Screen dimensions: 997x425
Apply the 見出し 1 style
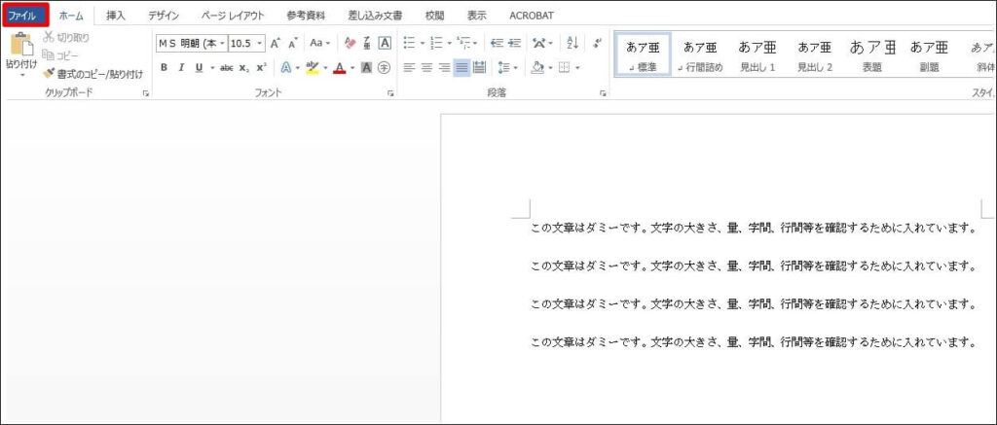(757, 55)
